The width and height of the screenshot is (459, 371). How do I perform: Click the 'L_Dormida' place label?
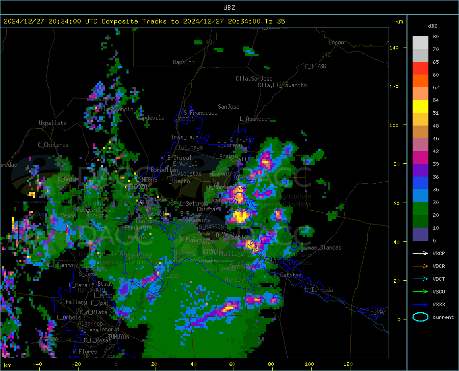coord(318,290)
